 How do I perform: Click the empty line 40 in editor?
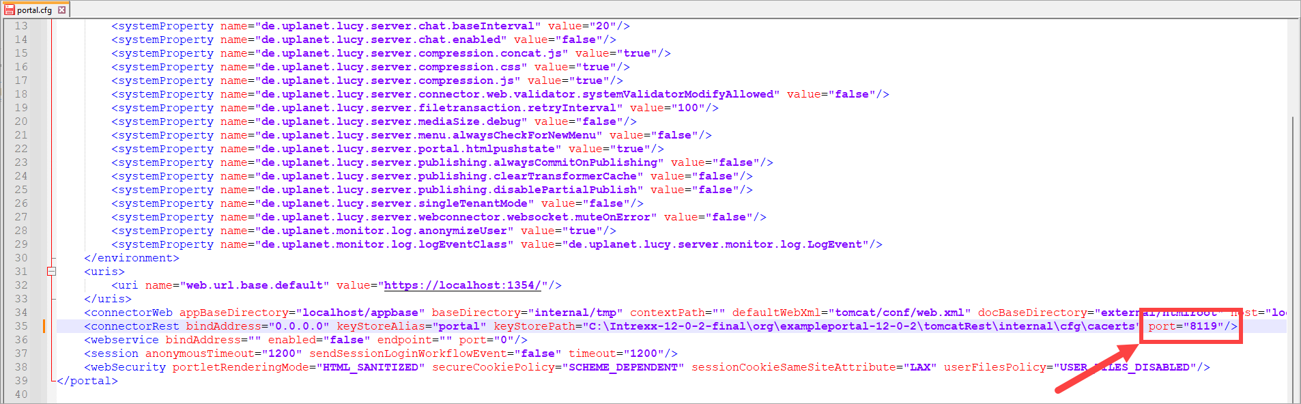pyautogui.click(x=410, y=394)
